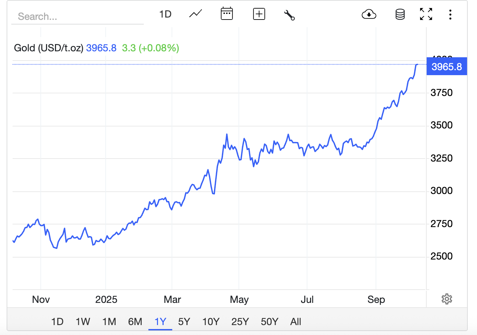Click the Search input field

point(77,16)
